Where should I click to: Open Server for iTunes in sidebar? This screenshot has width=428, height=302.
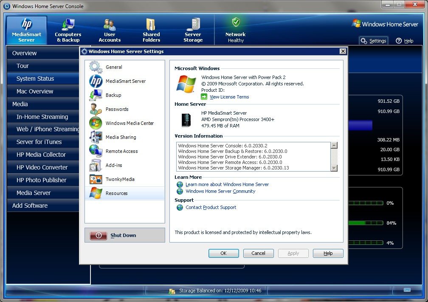[43, 142]
